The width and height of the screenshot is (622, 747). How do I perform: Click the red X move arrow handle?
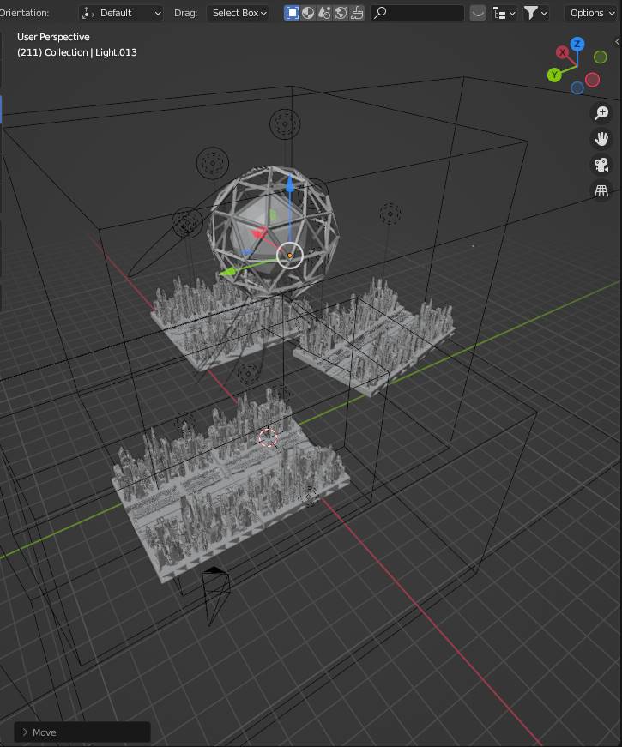[x=259, y=233]
